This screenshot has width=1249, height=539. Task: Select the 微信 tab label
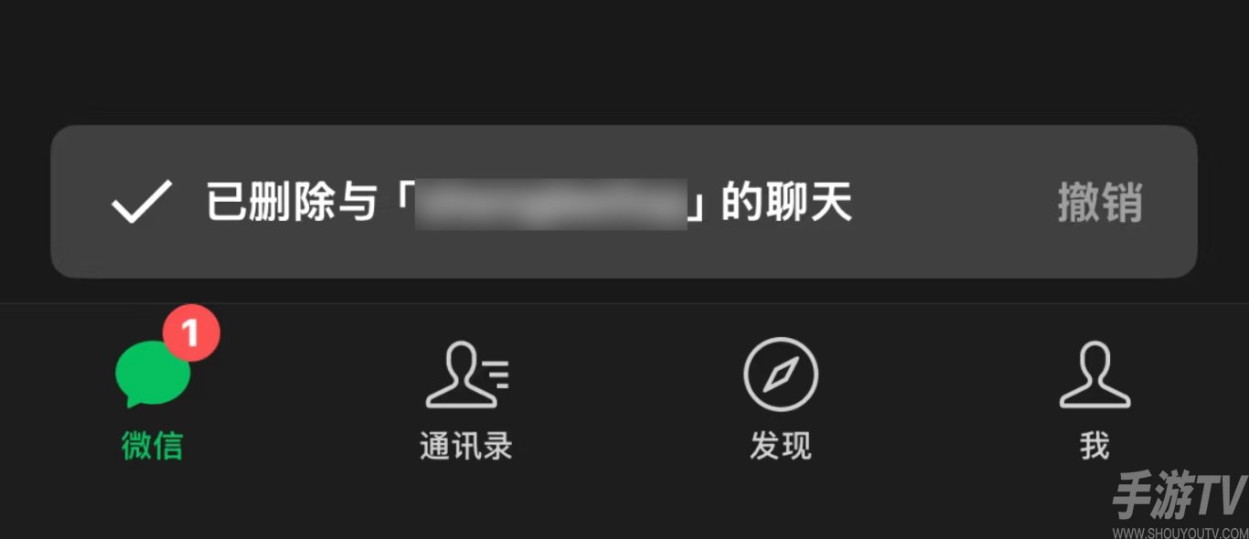[x=152, y=446]
